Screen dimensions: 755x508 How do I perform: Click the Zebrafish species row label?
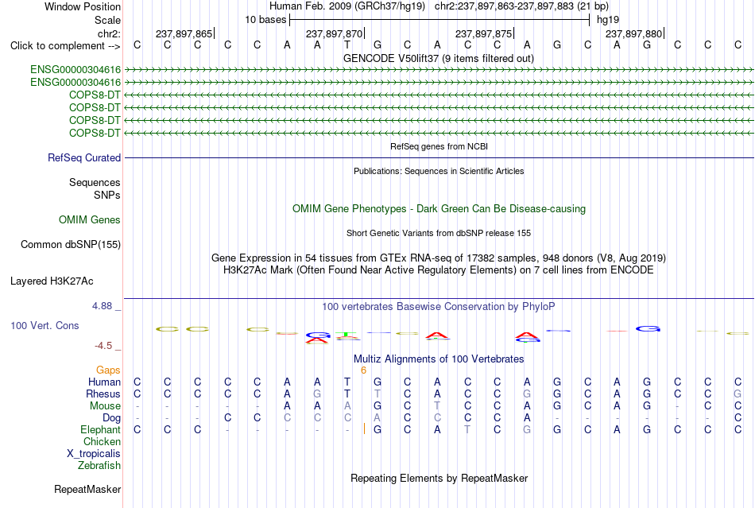pos(99,466)
